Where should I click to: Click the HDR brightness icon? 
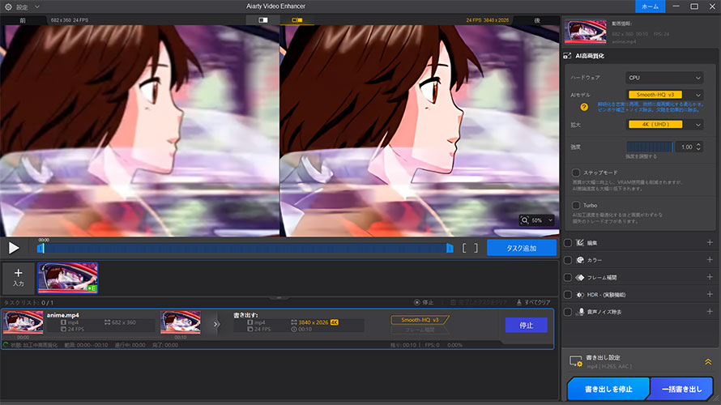coord(580,295)
